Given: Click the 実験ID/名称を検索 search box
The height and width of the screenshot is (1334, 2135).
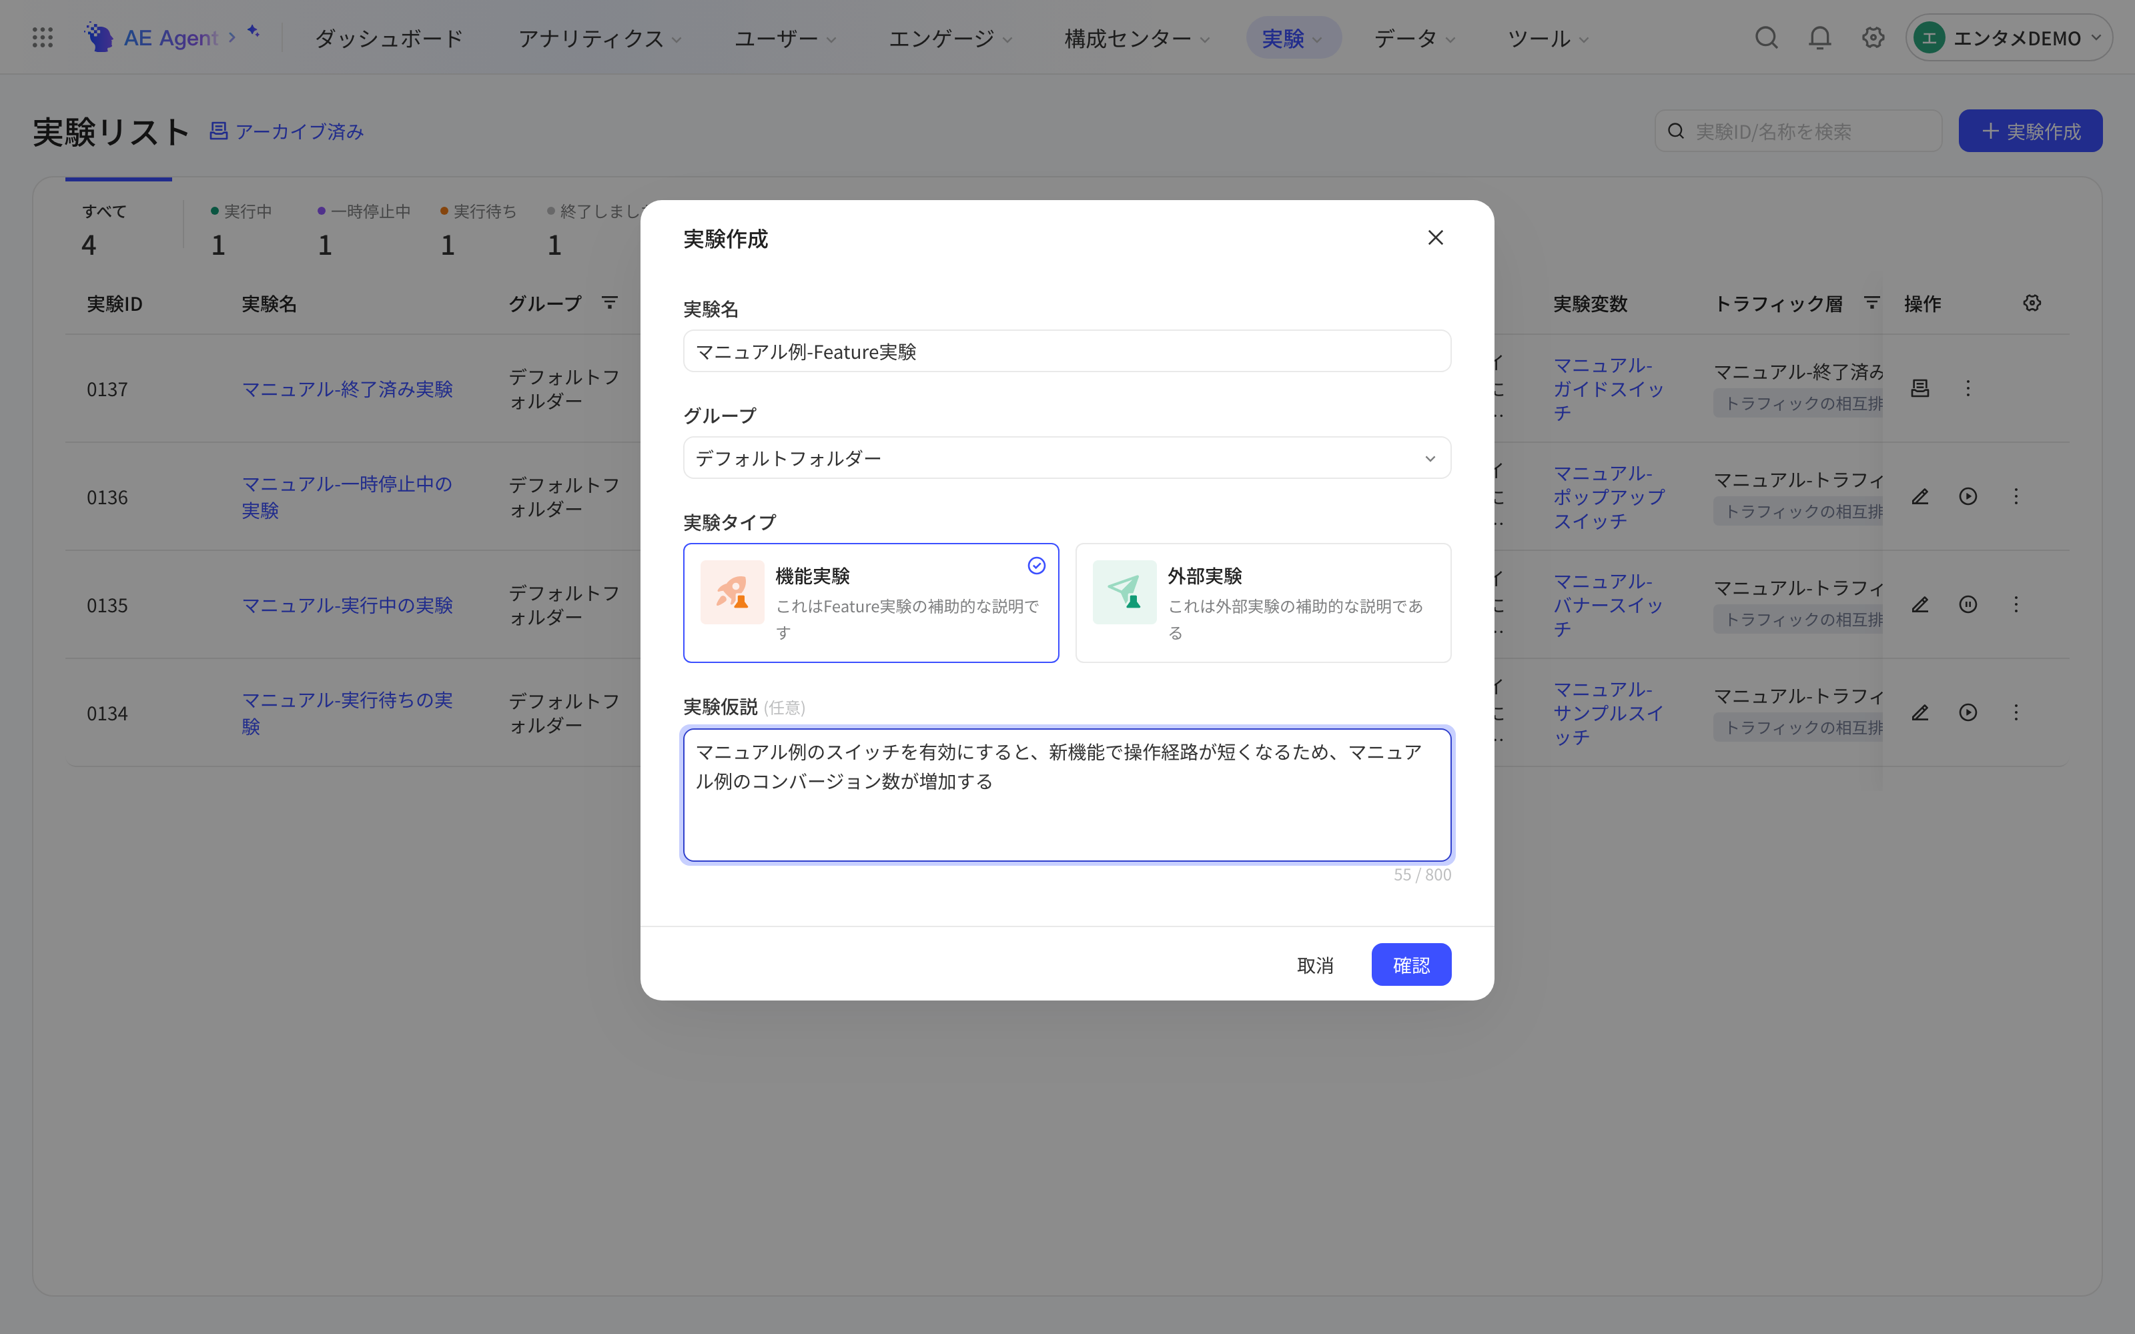Looking at the screenshot, I should coord(1797,131).
